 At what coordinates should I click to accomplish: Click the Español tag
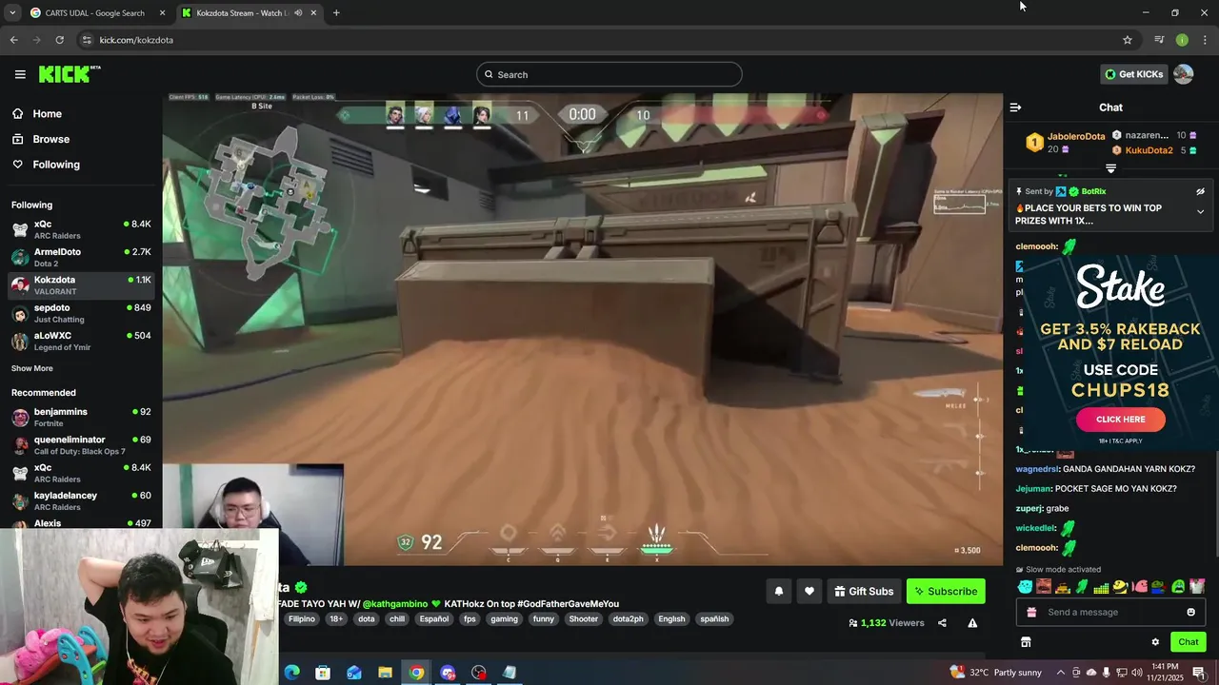point(433,618)
